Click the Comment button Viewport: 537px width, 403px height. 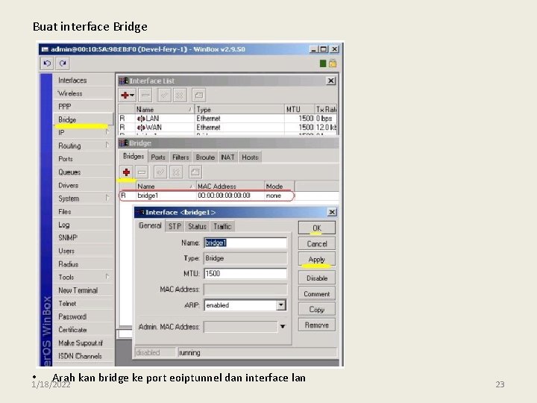click(317, 294)
